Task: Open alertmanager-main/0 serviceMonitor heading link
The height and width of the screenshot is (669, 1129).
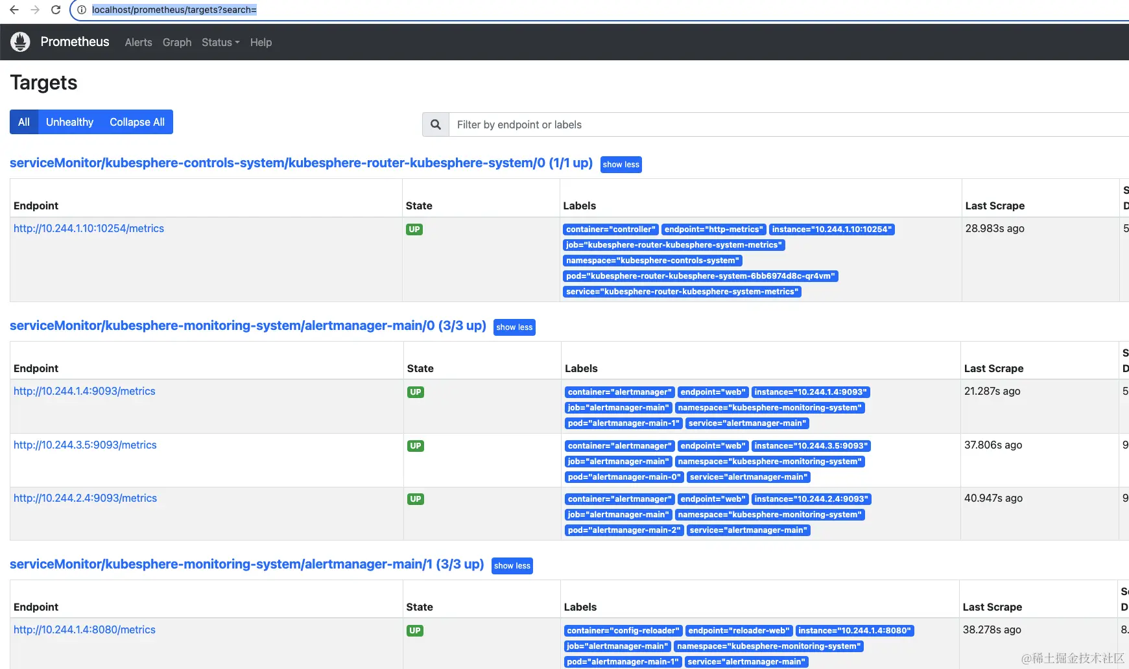Action: [x=248, y=325]
